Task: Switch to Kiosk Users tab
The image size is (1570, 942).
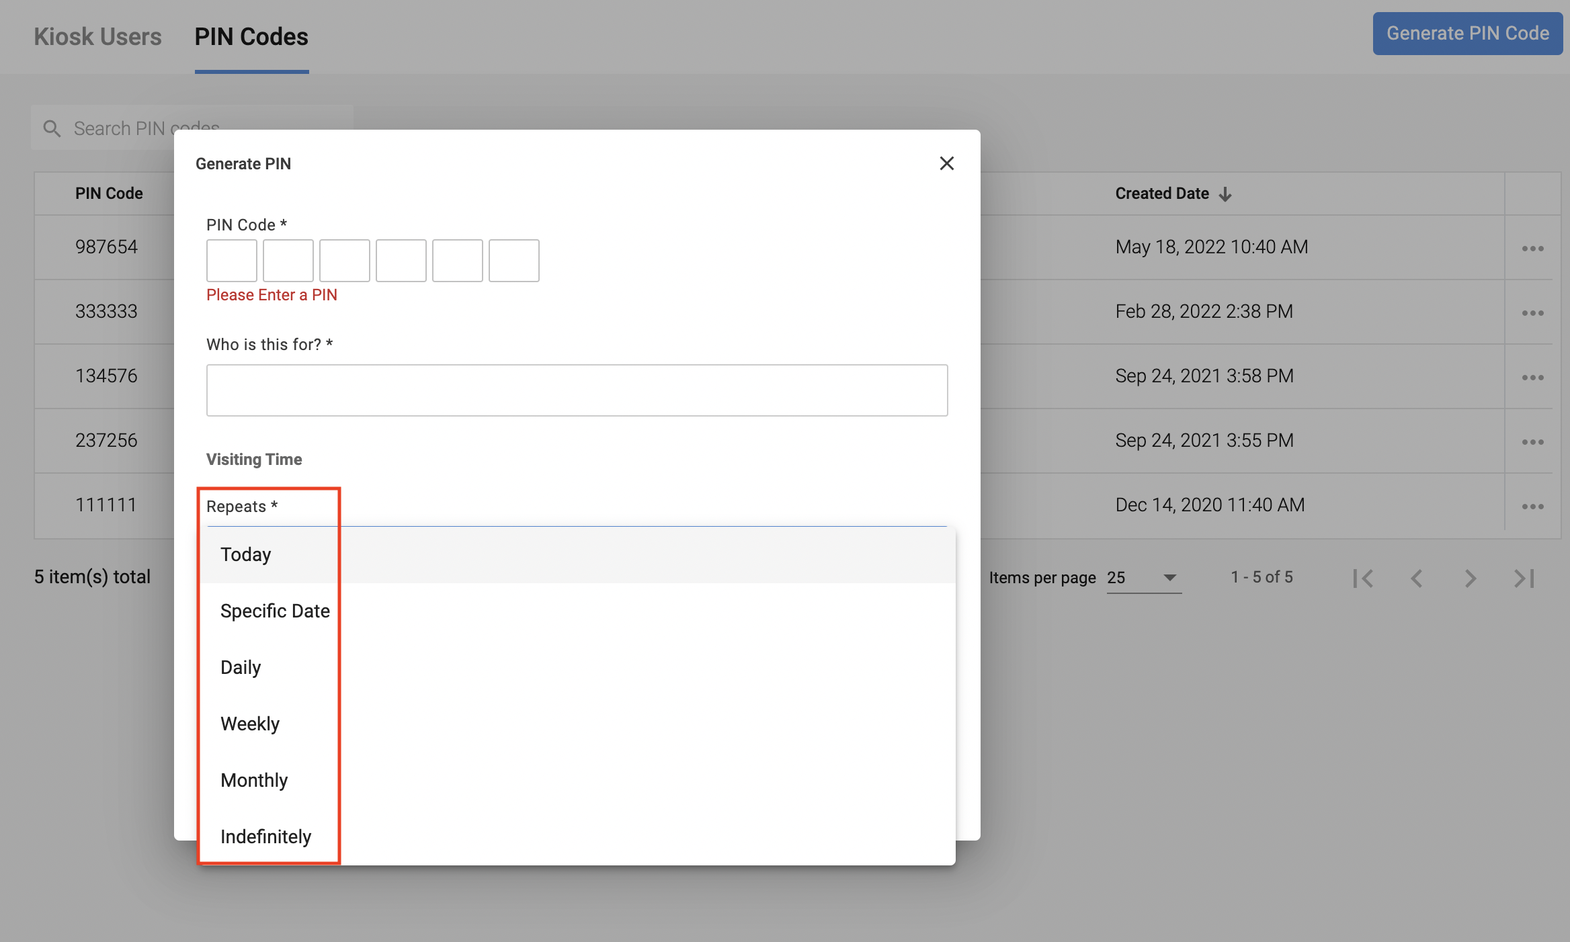Action: [x=97, y=36]
